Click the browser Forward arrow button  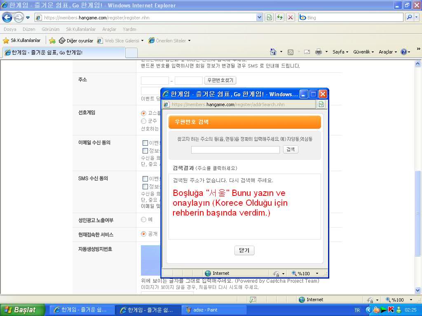[x=18, y=17]
